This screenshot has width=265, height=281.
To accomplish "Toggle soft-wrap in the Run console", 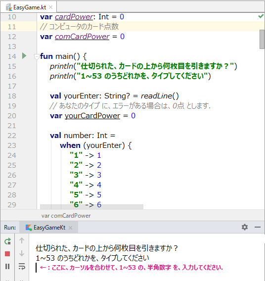I will (x=22, y=267).
